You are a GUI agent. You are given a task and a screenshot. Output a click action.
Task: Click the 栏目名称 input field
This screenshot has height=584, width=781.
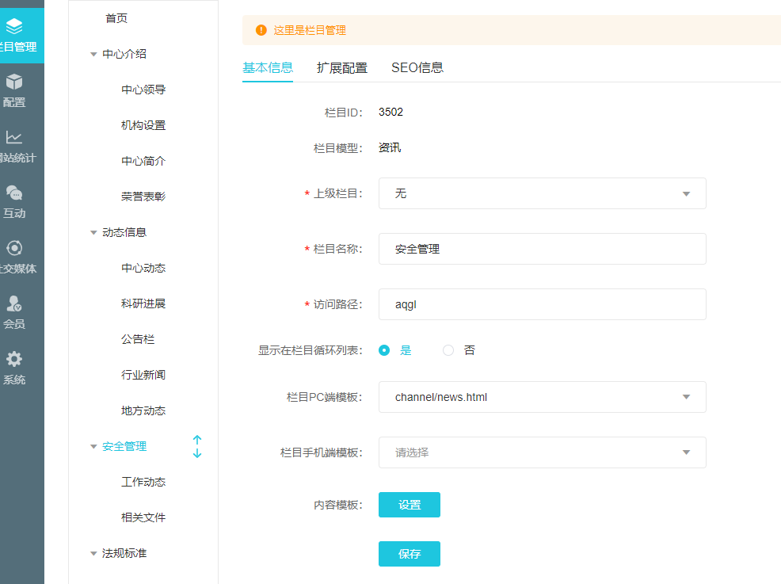[542, 249]
